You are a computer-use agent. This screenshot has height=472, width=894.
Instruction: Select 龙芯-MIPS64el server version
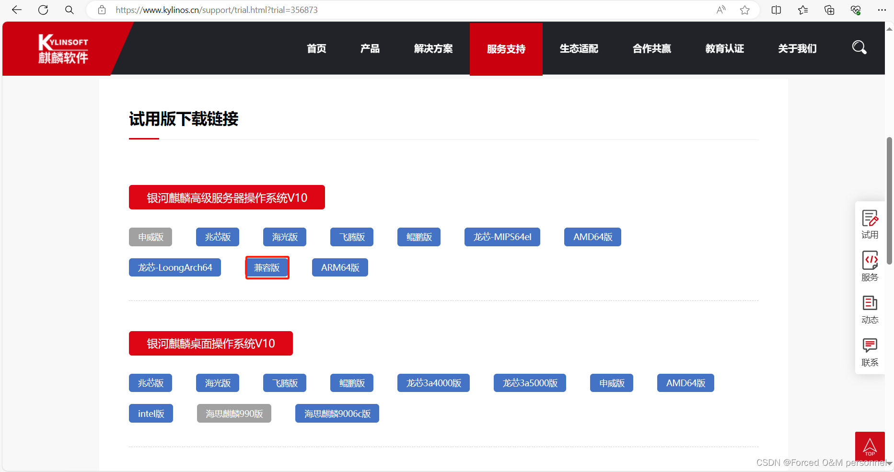pos(502,237)
